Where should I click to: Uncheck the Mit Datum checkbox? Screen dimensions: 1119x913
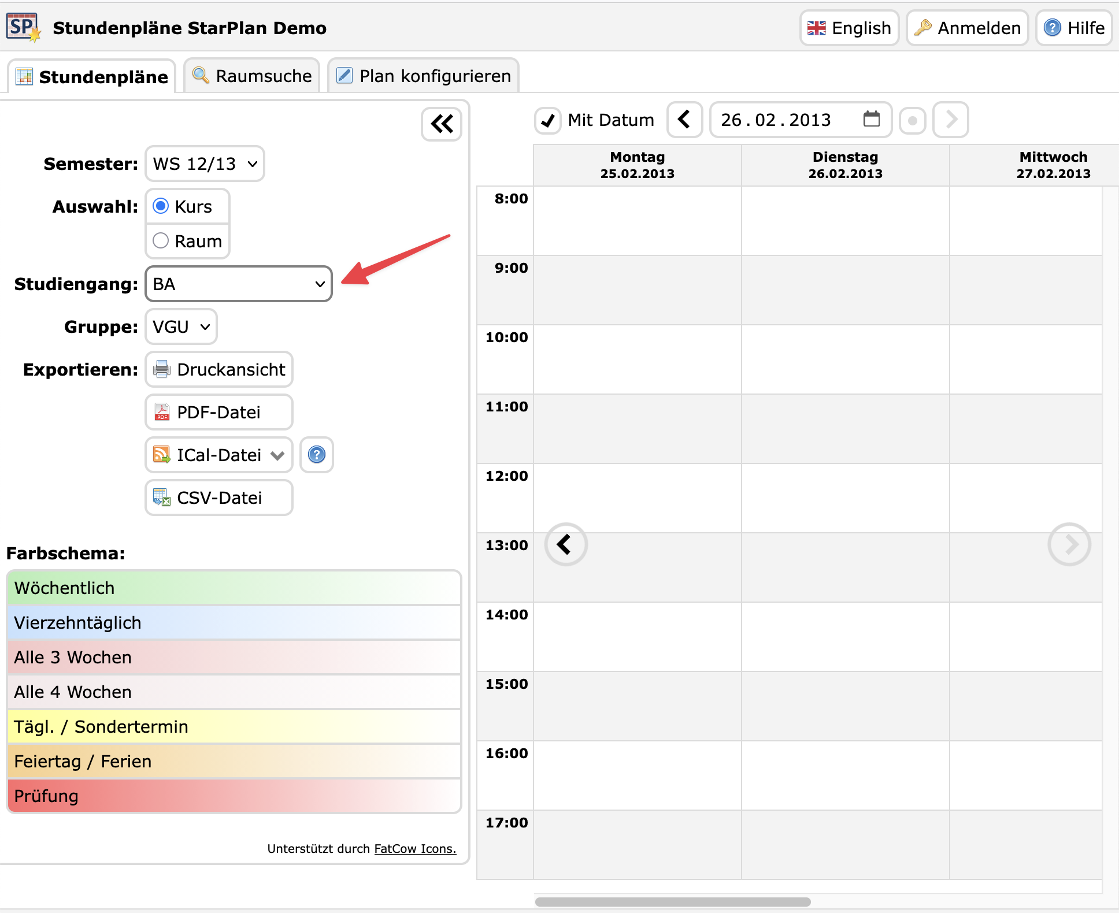pos(548,120)
